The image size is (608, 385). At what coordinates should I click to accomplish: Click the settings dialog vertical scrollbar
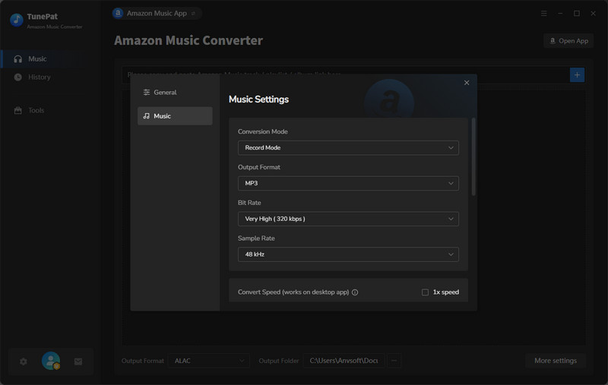474,157
